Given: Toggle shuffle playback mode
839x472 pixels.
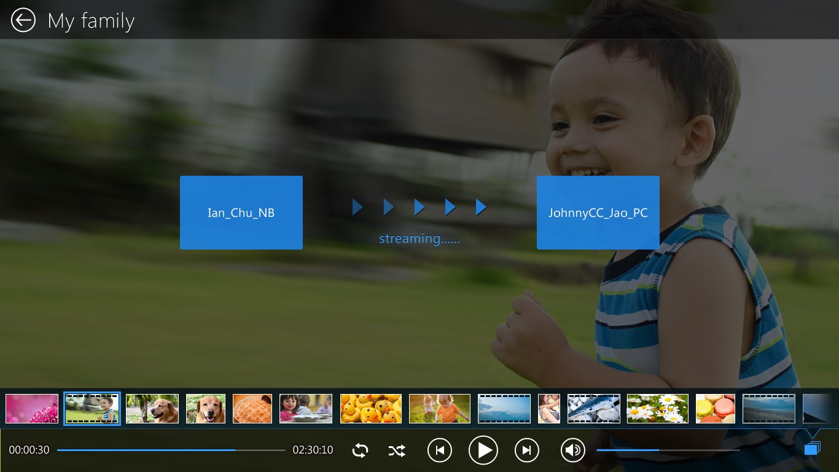Looking at the screenshot, I should (x=397, y=450).
